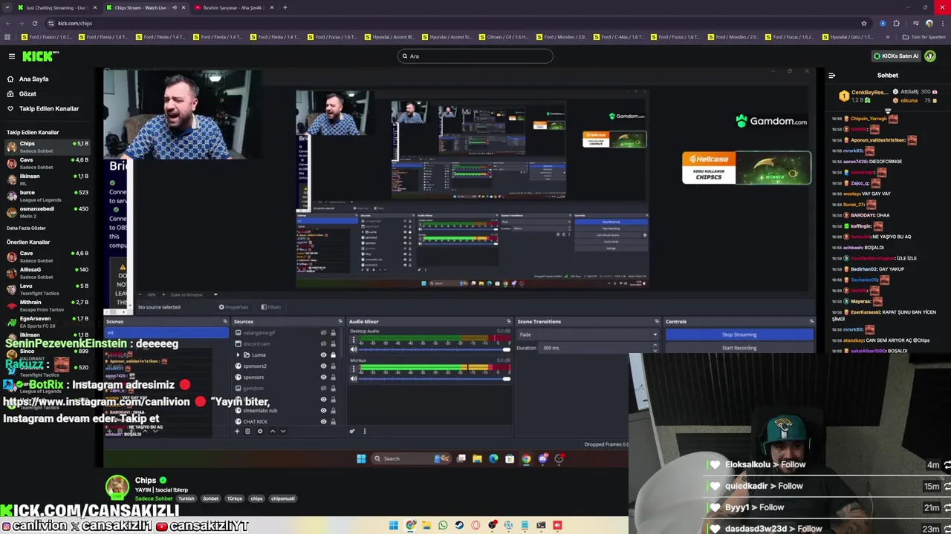Add a new source
The image size is (951, 534).
pos(237,431)
